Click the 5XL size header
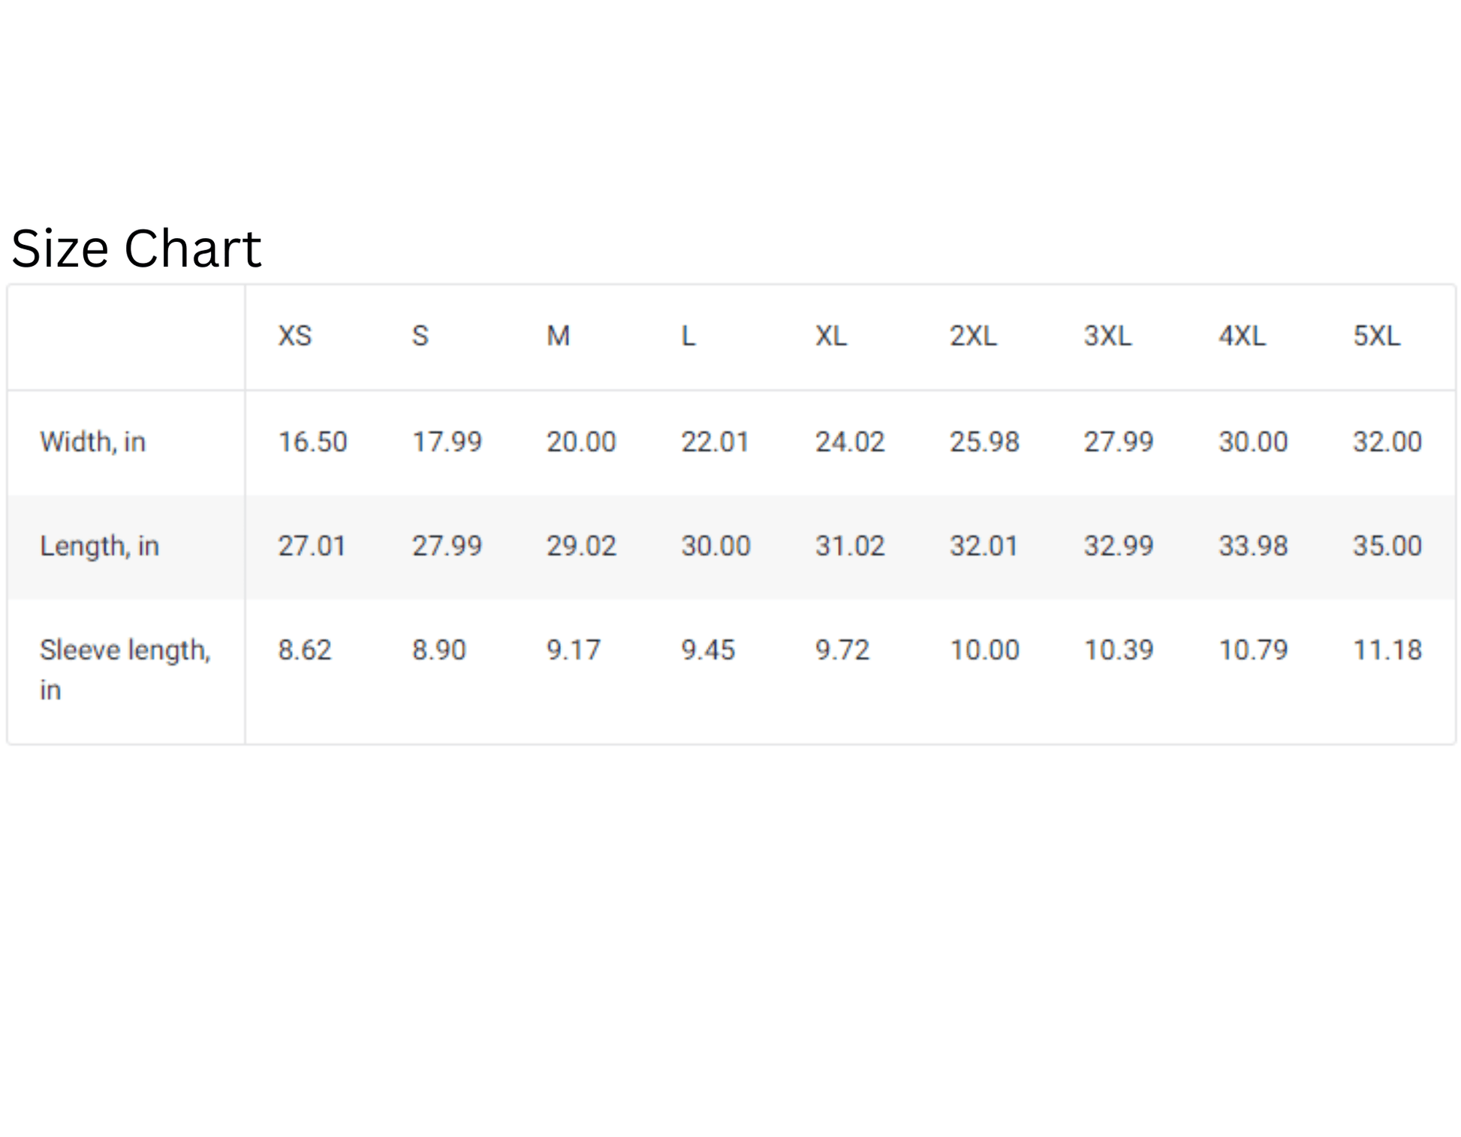Screen dimensions: 1461x1137 pos(1376,336)
